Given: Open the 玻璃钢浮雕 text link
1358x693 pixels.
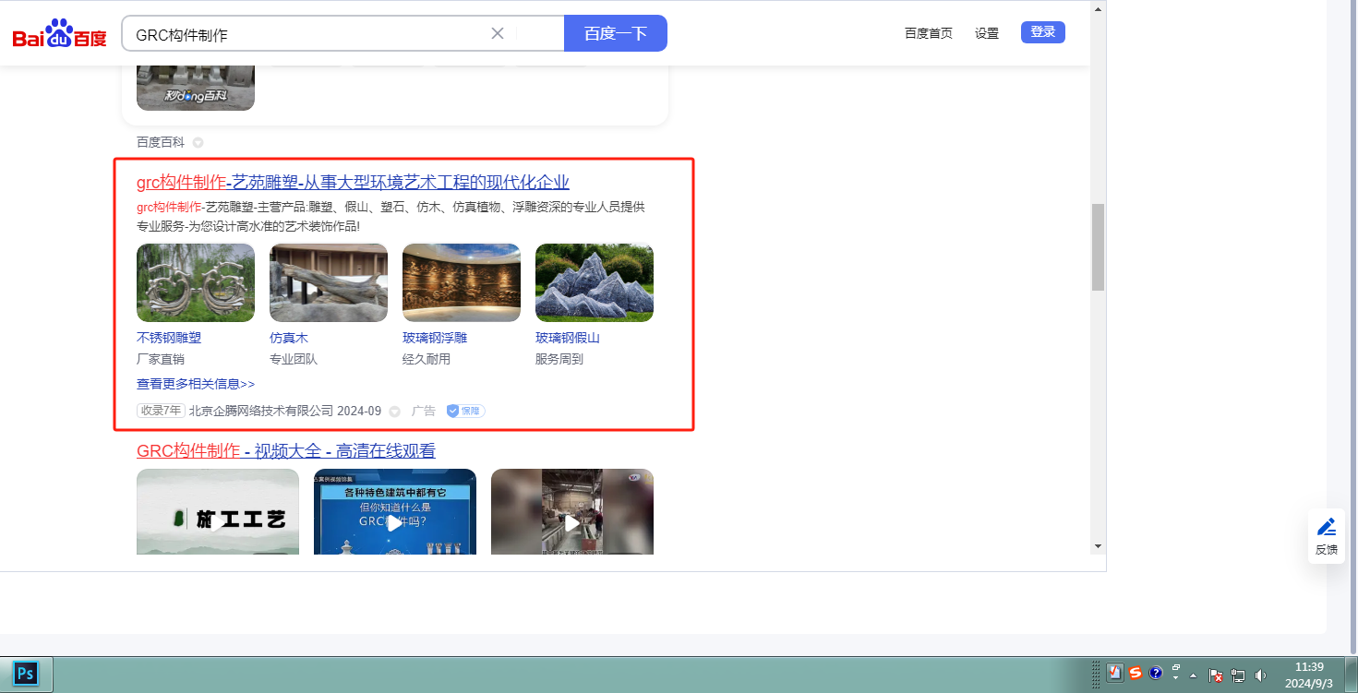Looking at the screenshot, I should point(435,338).
